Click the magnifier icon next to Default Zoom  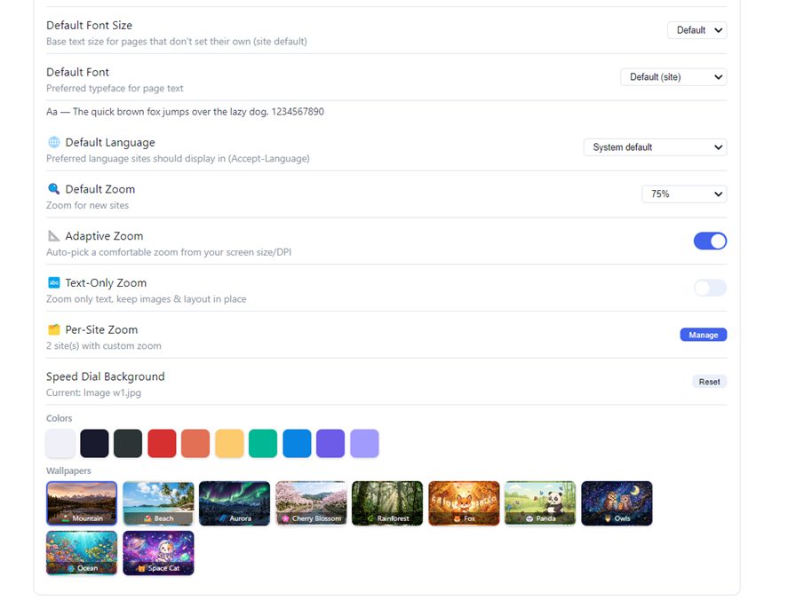(x=54, y=189)
